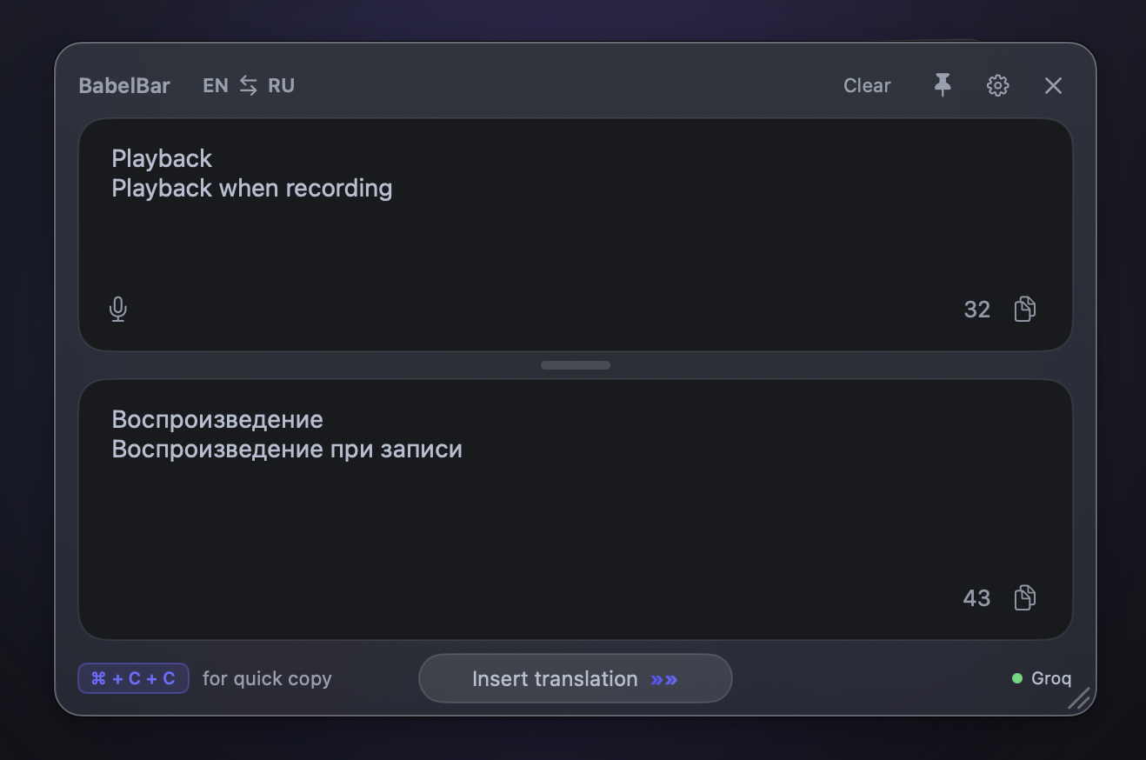Close the BabelBar window
This screenshot has height=760, width=1146.
pyautogui.click(x=1053, y=85)
